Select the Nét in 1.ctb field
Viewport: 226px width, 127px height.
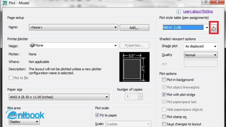pyautogui.click(x=183, y=27)
